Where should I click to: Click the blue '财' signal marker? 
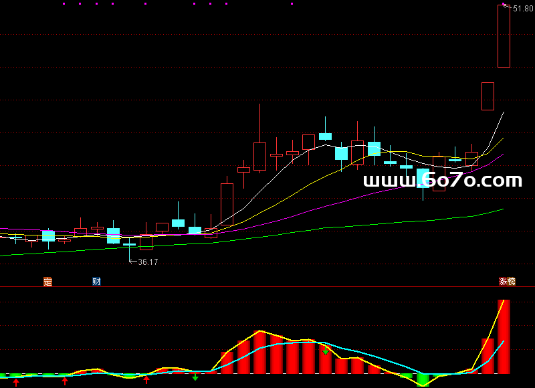click(96, 282)
